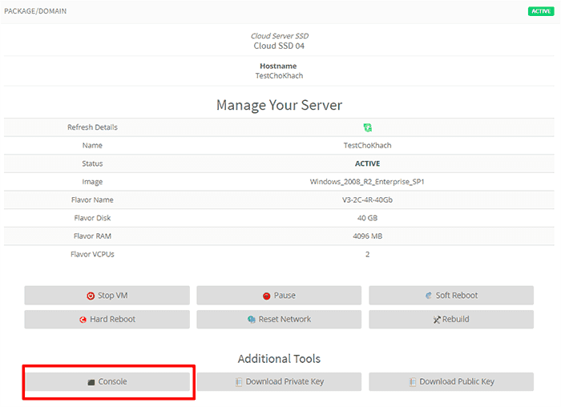
Task: Click the Additional Tools heading
Action: [x=279, y=359]
